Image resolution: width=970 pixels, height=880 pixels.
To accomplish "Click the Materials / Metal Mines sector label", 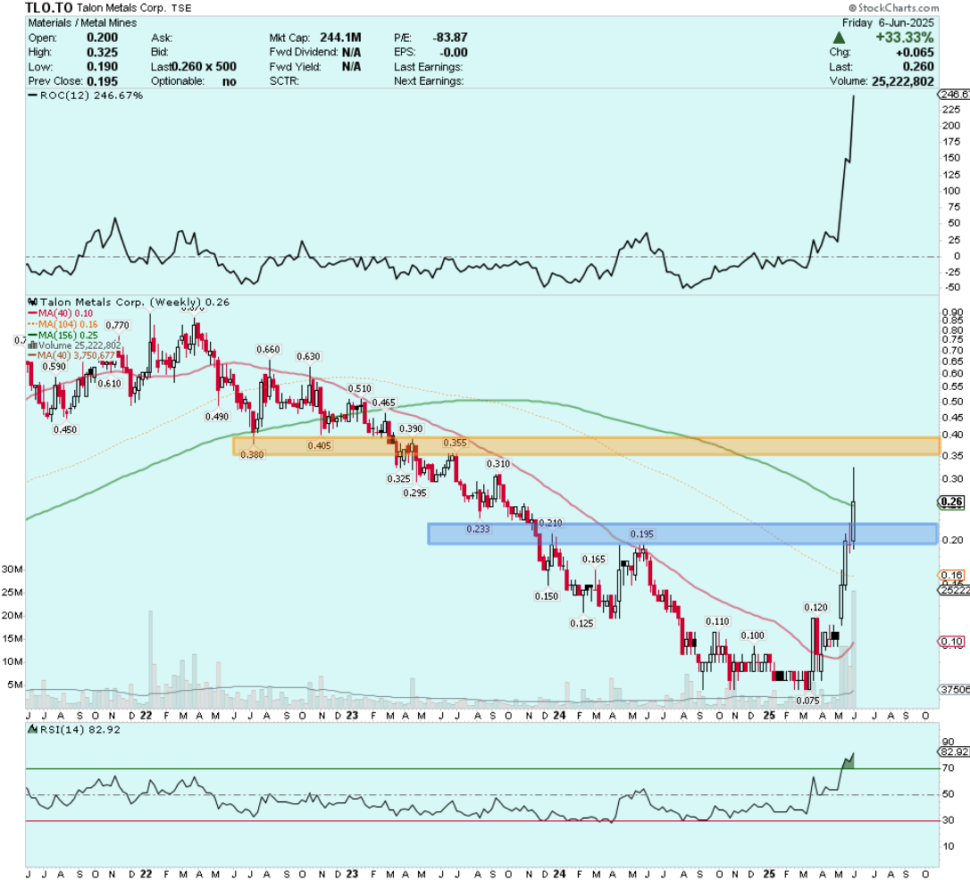I will (82, 23).
